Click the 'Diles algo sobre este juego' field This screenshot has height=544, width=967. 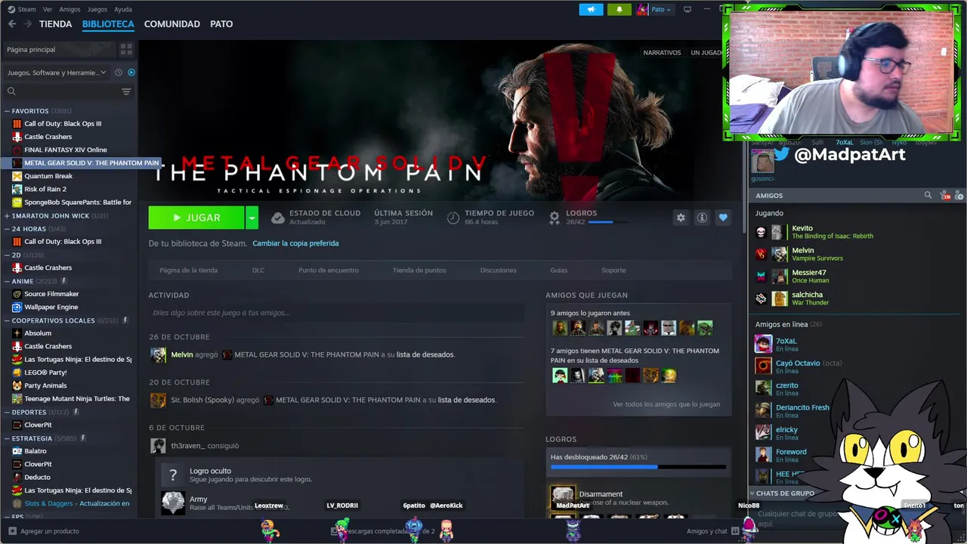click(336, 313)
